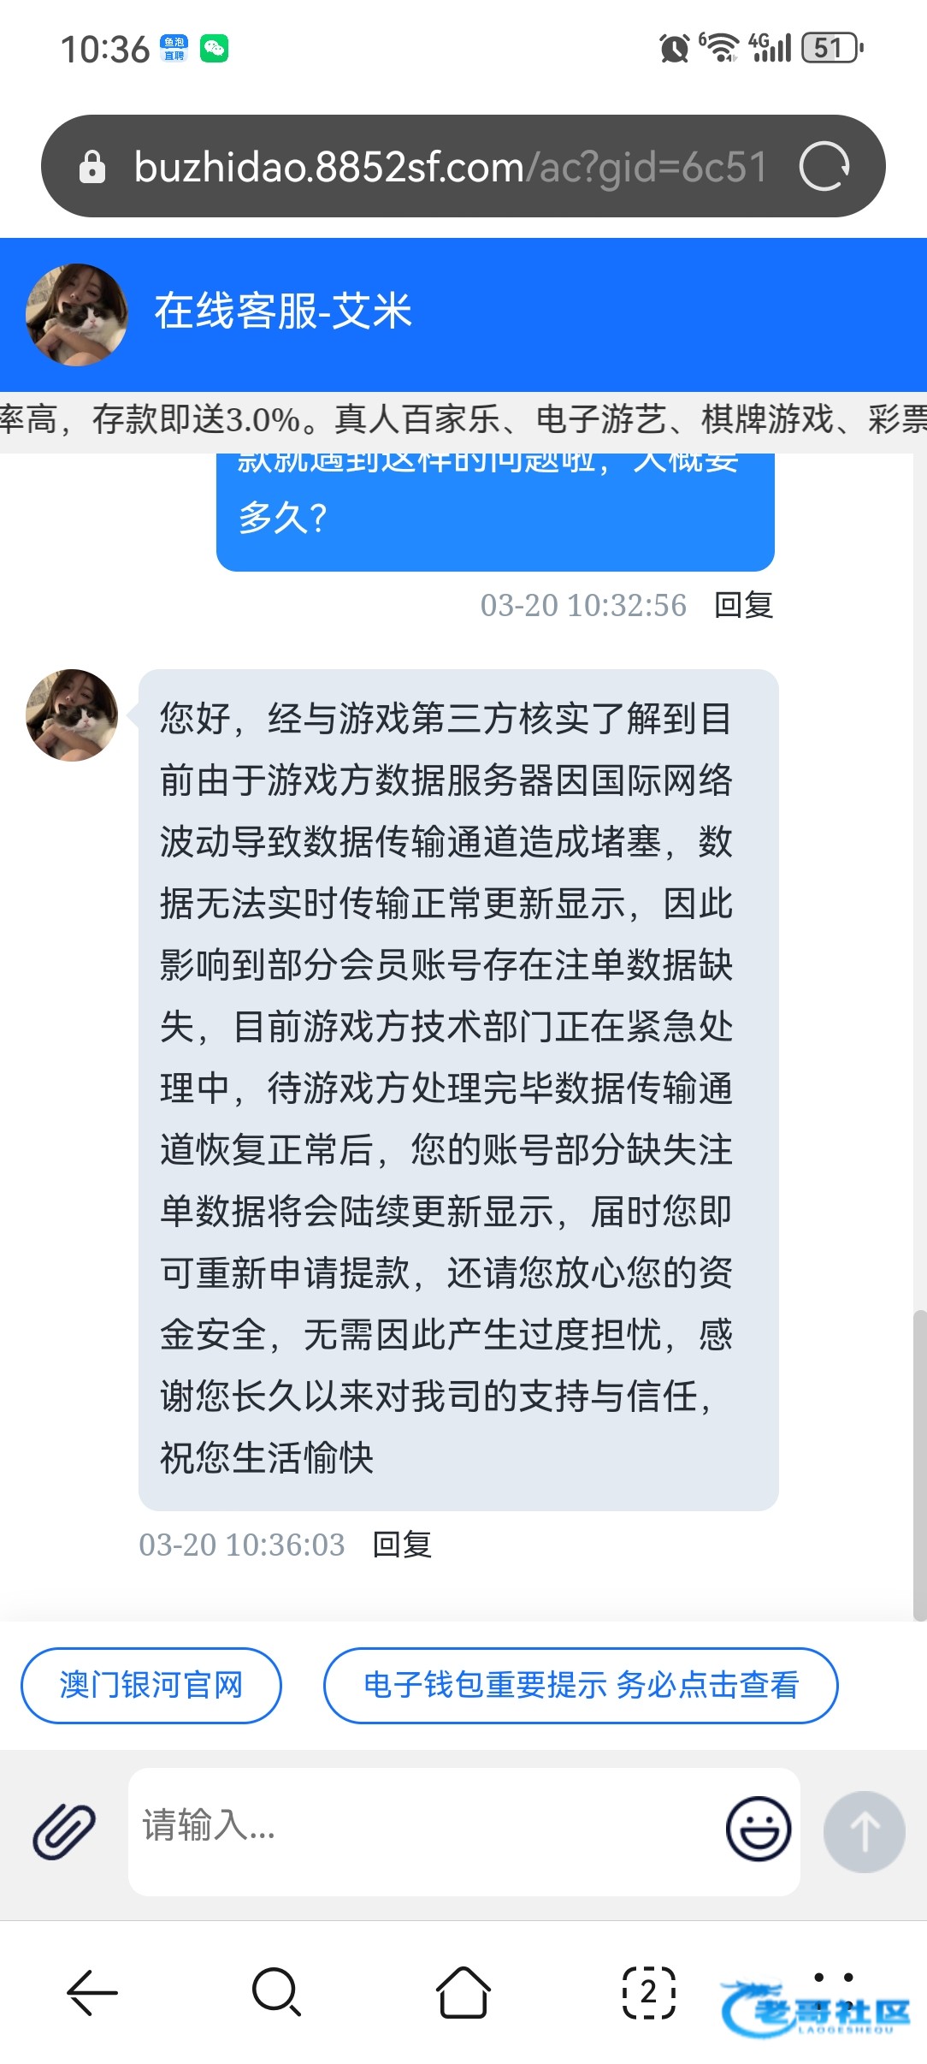This screenshot has width=927, height=2064.
Task: Tap the send arrow button
Action: (864, 1831)
